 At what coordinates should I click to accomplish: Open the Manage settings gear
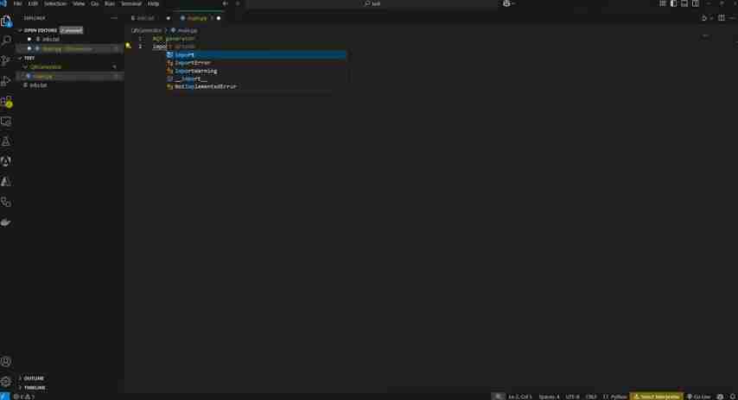click(6, 381)
